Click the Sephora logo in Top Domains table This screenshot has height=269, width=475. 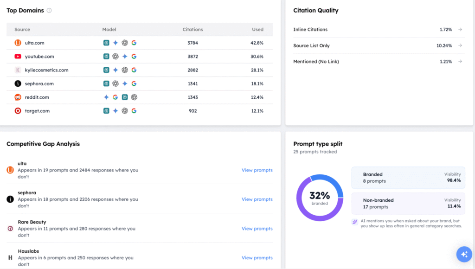pos(18,83)
